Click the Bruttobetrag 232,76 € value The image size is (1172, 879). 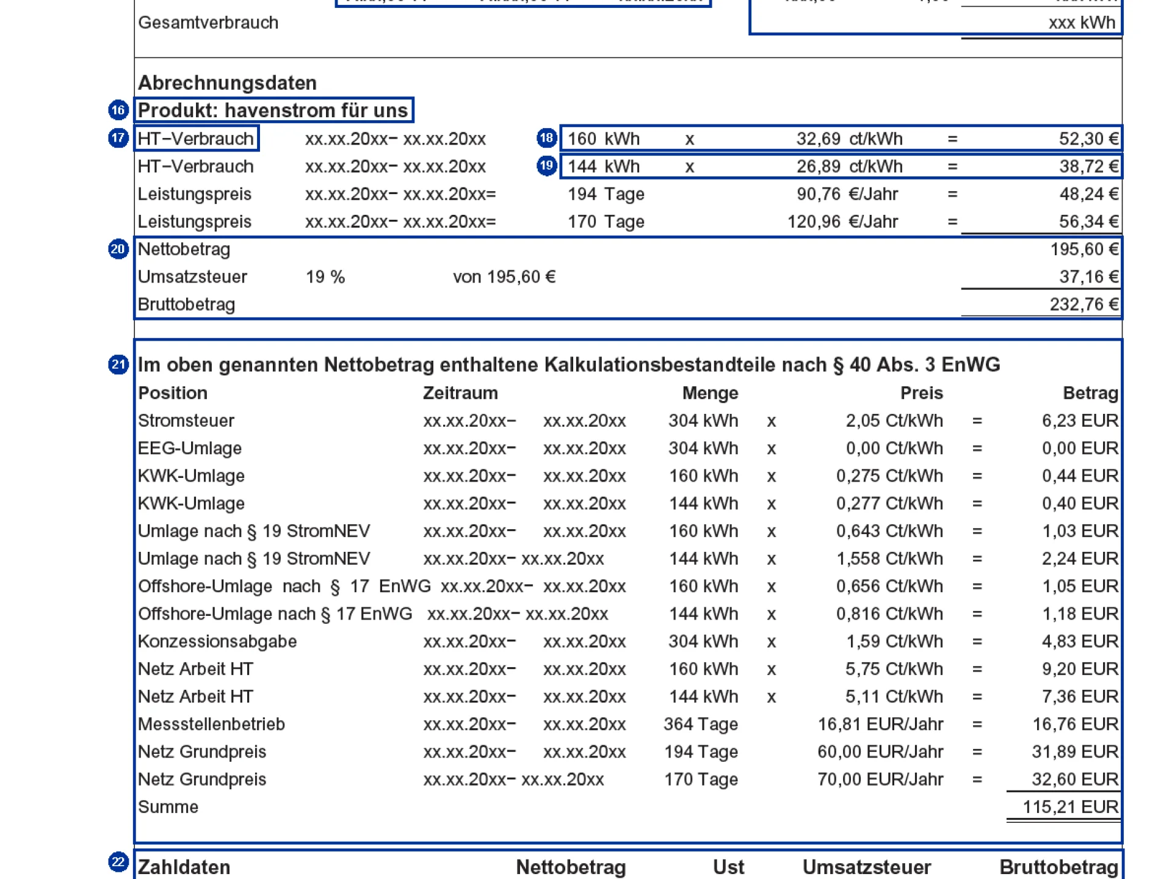point(1083,304)
